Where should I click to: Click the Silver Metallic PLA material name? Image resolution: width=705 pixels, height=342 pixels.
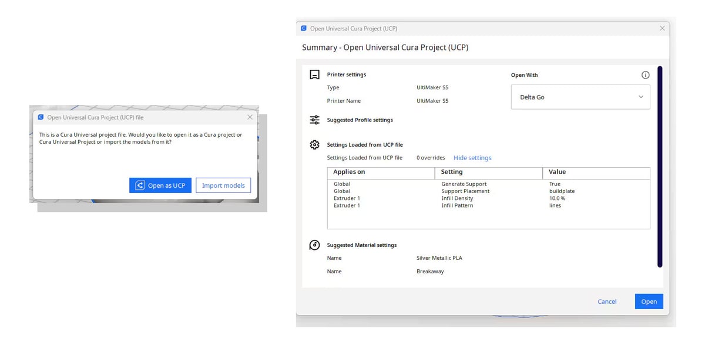[x=439, y=258]
